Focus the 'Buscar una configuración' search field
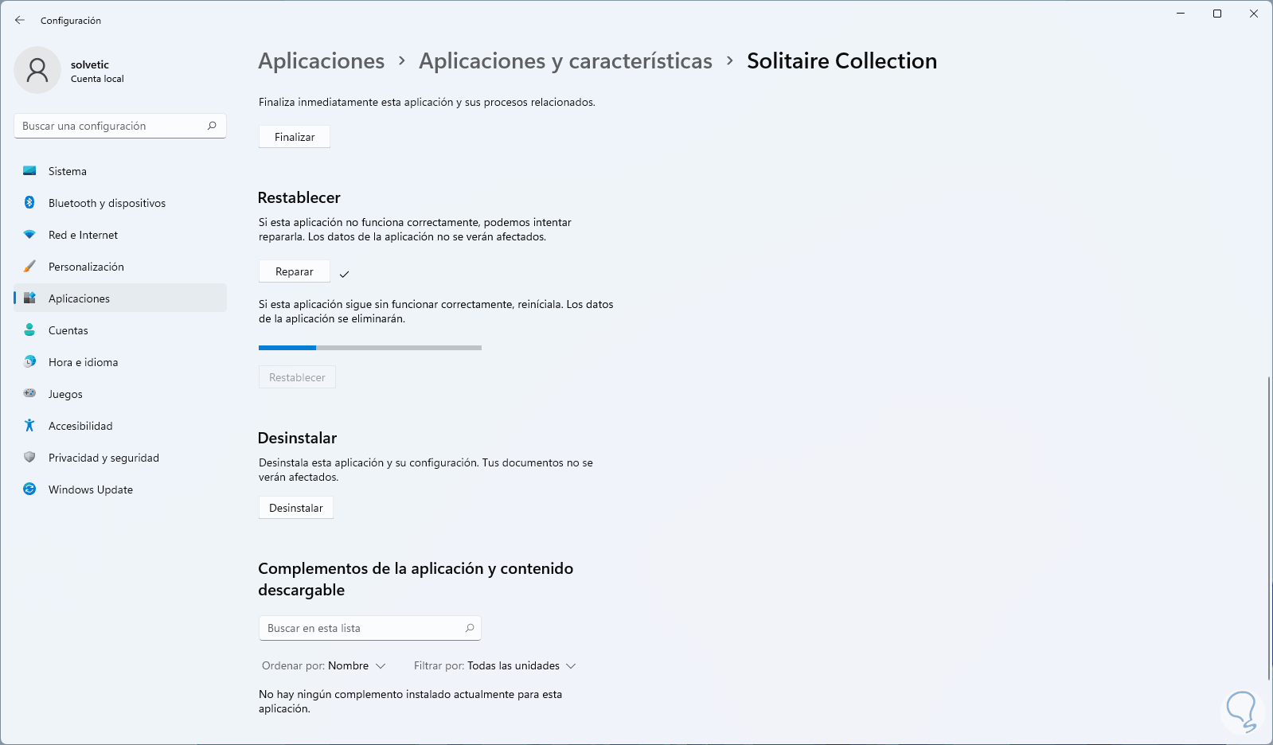Image resolution: width=1273 pixels, height=745 pixels. [x=120, y=126]
